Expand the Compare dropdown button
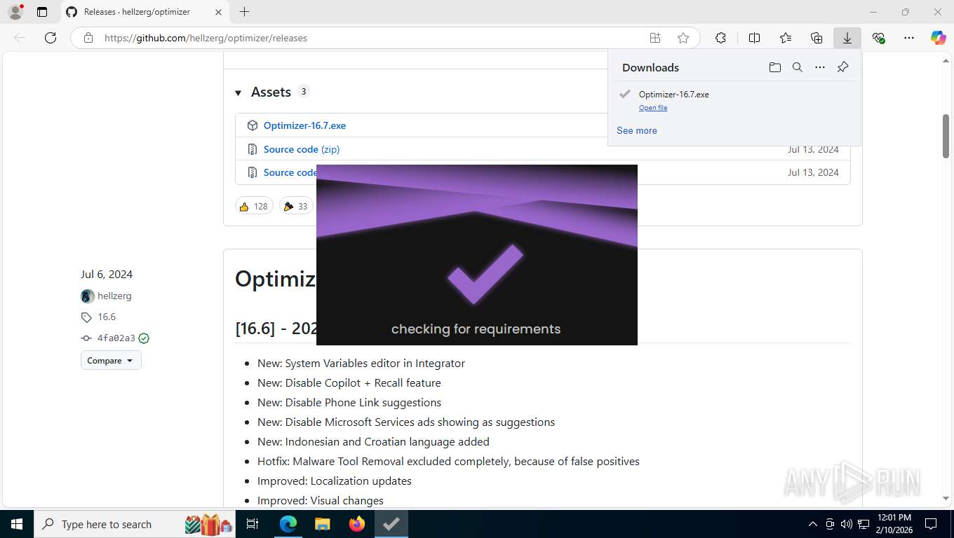The width and height of the screenshot is (954, 538). pyautogui.click(x=111, y=360)
